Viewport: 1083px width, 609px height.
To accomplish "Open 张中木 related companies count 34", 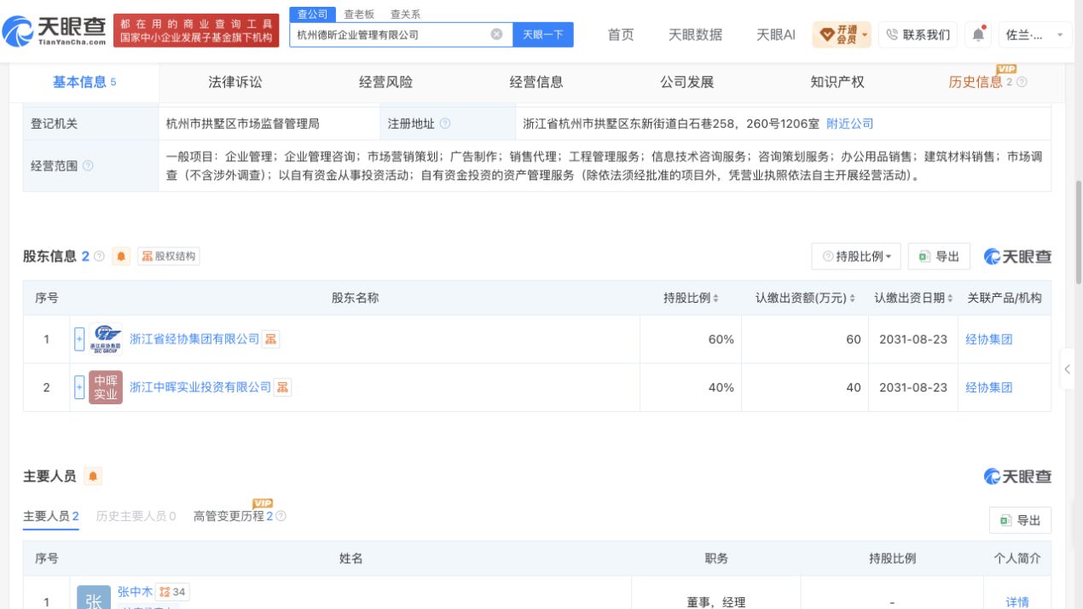I will (172, 592).
